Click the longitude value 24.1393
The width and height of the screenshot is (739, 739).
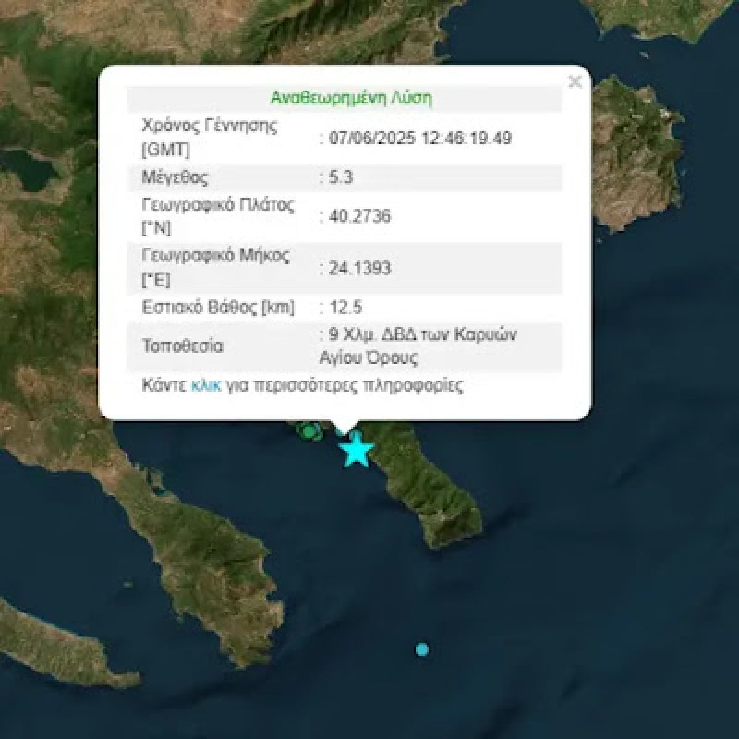pyautogui.click(x=360, y=268)
